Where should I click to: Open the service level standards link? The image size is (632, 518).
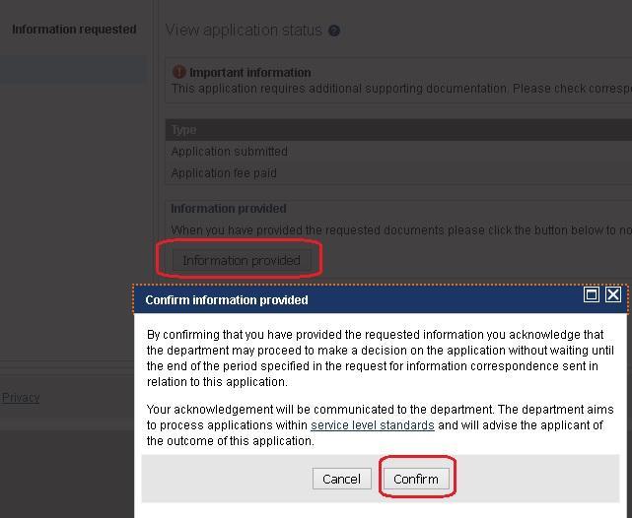coord(373,425)
